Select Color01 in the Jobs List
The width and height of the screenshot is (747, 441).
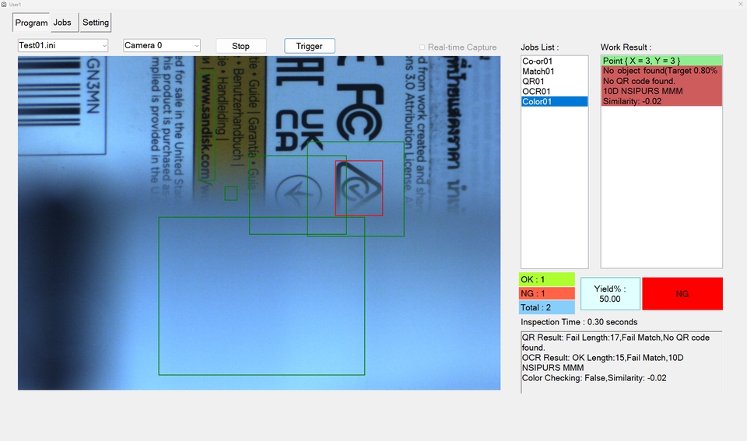(555, 101)
